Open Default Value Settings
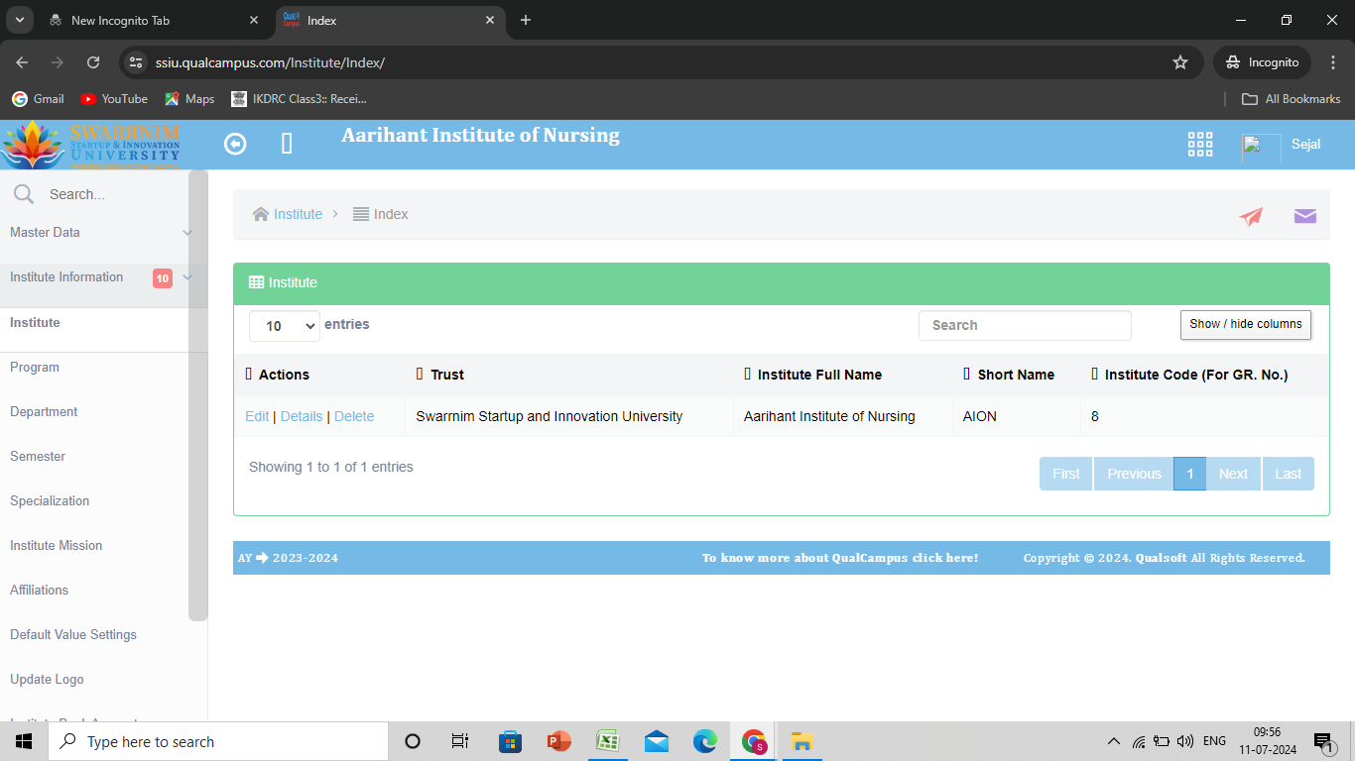Viewport: 1355px width, 761px height. [x=73, y=635]
